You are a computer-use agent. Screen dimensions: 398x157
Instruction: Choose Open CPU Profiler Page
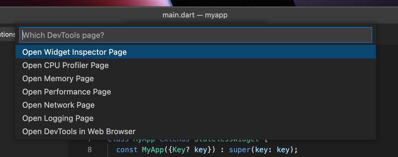tap(196, 65)
